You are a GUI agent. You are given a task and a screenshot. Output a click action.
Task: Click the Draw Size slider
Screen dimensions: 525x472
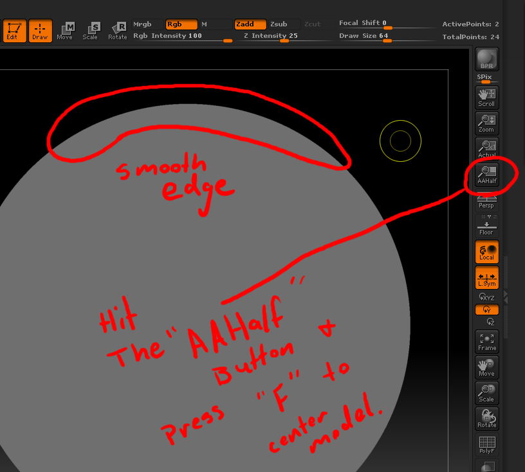(x=387, y=37)
